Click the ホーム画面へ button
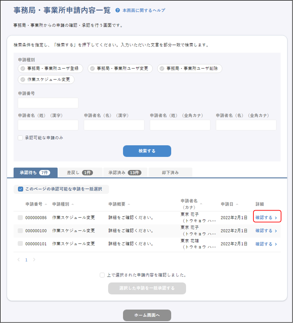293x323 pixels. pyautogui.click(x=147, y=315)
